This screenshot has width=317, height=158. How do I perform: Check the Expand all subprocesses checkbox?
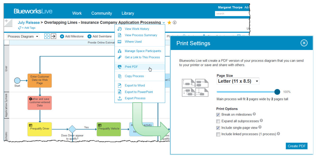tap(218, 121)
